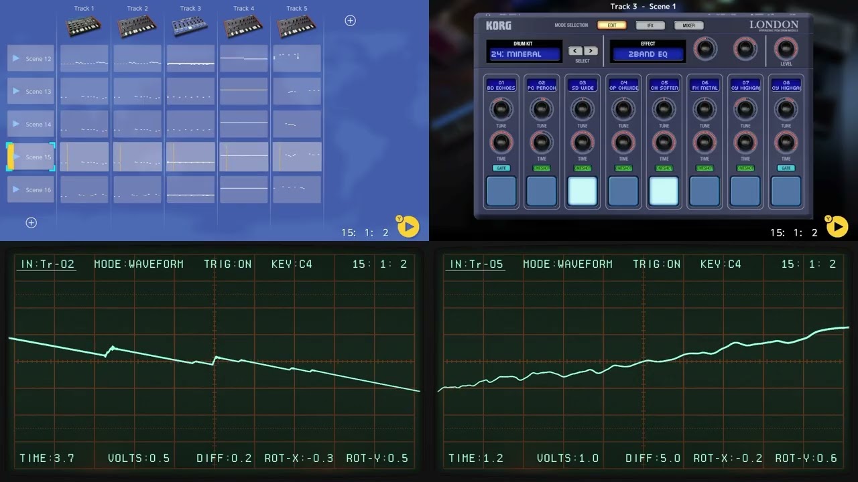The height and width of the screenshot is (482, 858).
Task: Open the Scene 16 Track 5 clip
Action: (x=296, y=189)
